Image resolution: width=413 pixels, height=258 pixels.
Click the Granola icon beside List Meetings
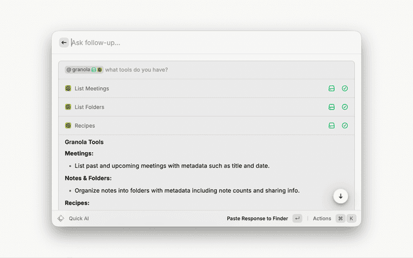68,88
